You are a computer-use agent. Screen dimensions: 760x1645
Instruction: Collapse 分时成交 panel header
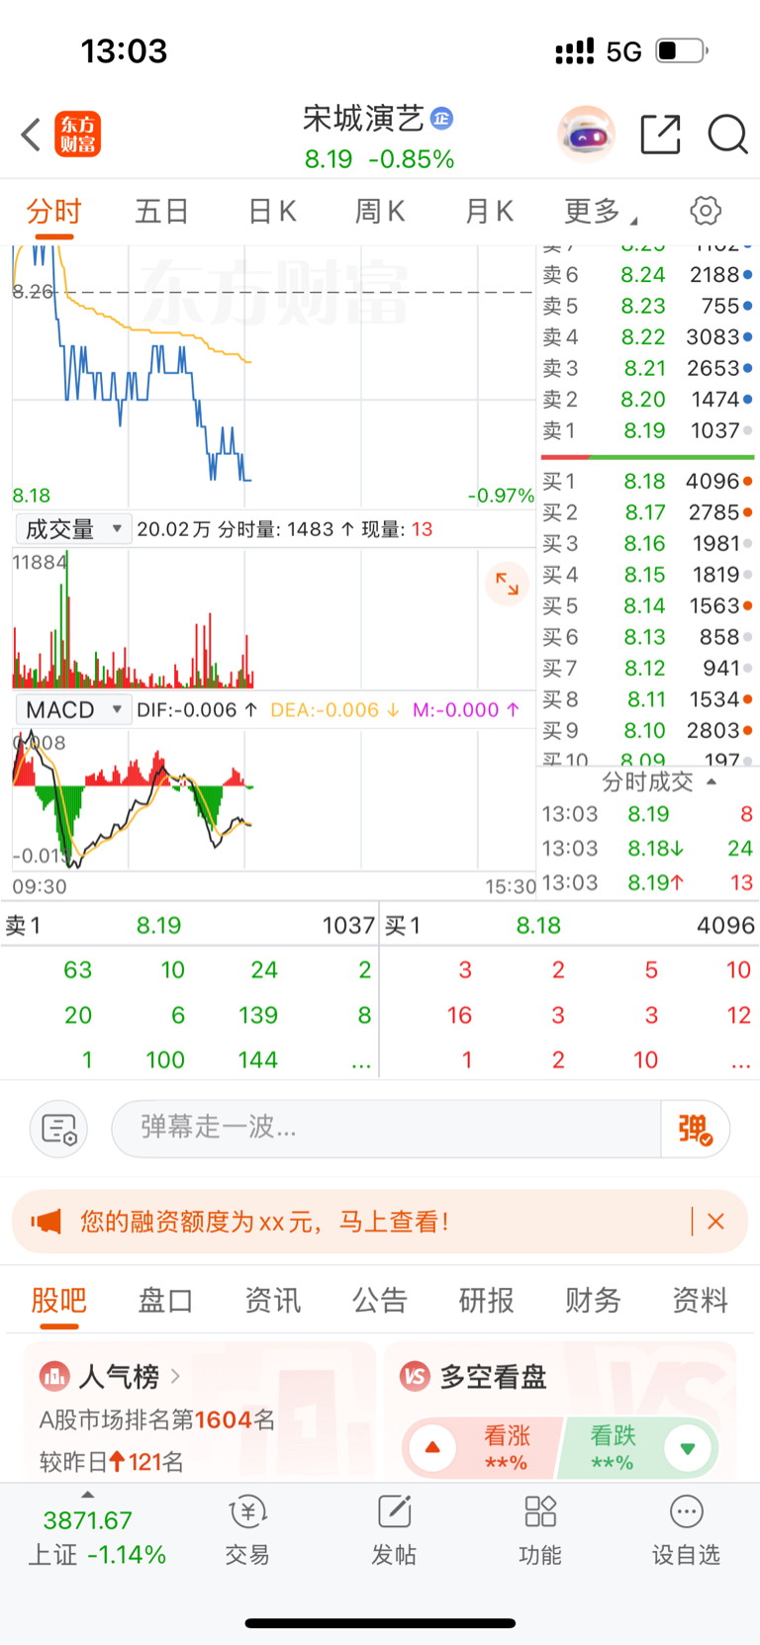[x=659, y=781]
